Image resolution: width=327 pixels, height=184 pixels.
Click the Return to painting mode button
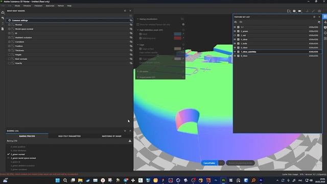point(240,163)
